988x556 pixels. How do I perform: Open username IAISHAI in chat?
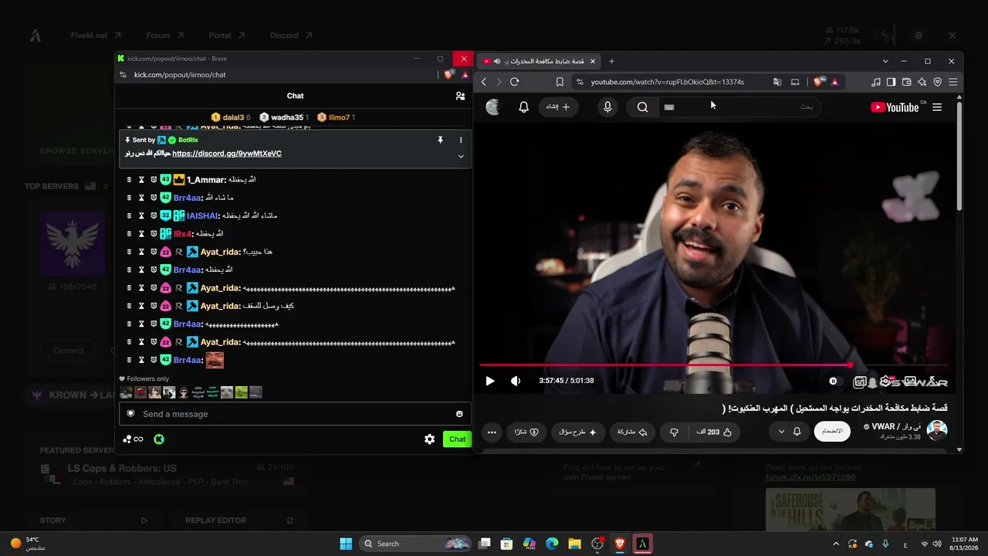coord(202,216)
